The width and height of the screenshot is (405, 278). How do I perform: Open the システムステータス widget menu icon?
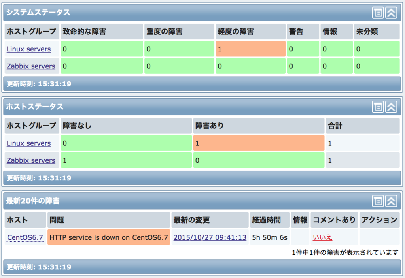coord(377,12)
